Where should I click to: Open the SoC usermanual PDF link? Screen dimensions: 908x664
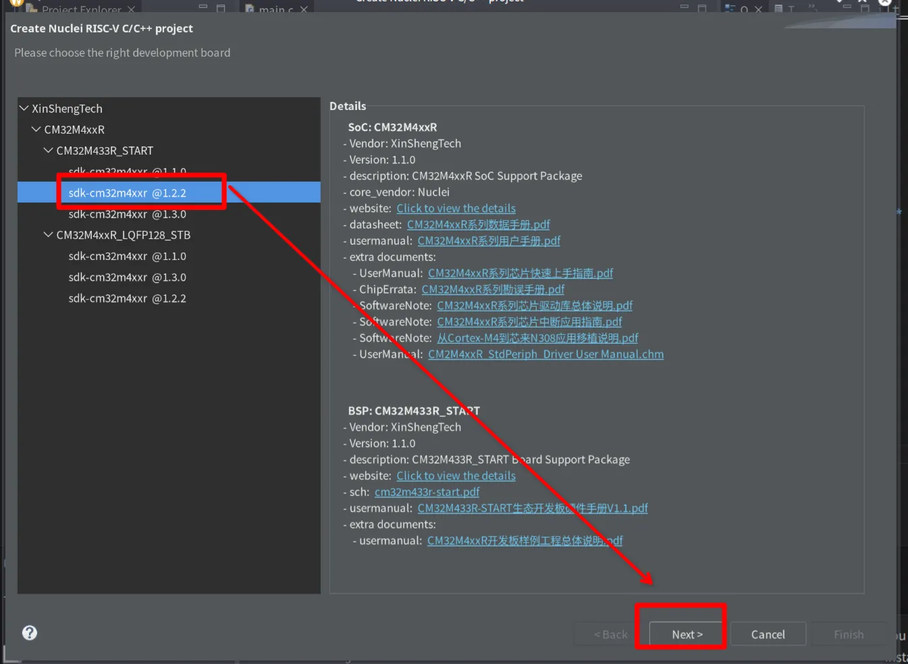pyautogui.click(x=489, y=241)
